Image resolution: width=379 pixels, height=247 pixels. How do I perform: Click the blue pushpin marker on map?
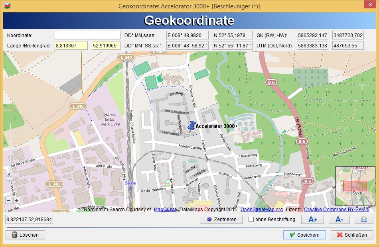(191, 126)
